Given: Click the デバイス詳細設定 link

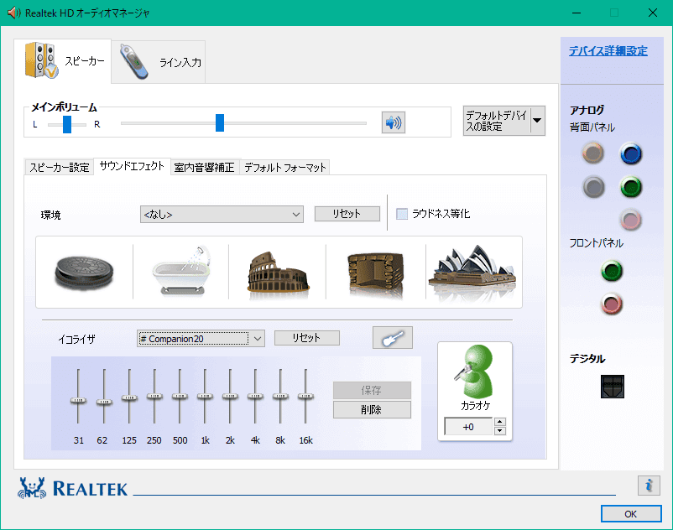Looking at the screenshot, I should coord(608,51).
